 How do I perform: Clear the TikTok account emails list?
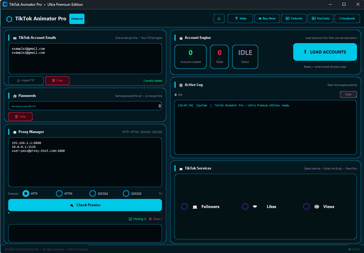pos(57,80)
